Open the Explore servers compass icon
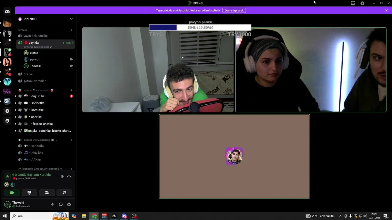This screenshot has width=392, height=220. (7, 121)
